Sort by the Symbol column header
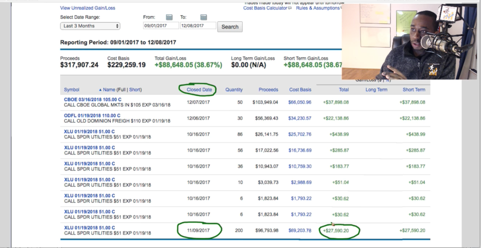This screenshot has height=248, width=481. point(71,90)
